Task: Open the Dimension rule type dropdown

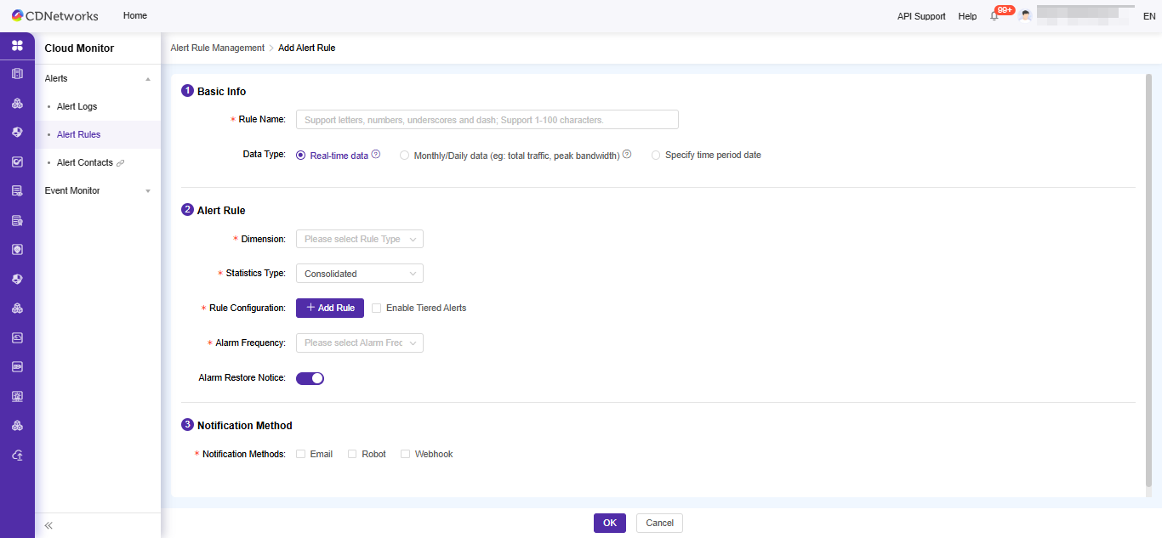Action: (359, 239)
